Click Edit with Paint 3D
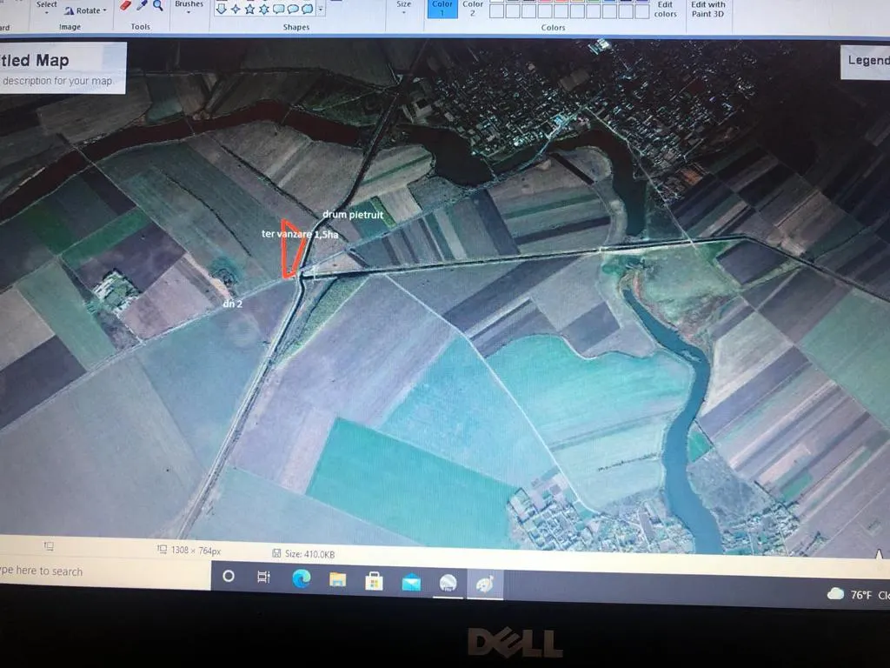The height and width of the screenshot is (668, 890). [x=707, y=9]
